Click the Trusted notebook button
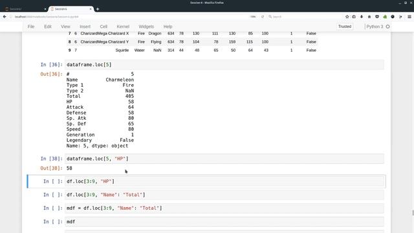The height and width of the screenshot is (233, 414). pos(345,27)
